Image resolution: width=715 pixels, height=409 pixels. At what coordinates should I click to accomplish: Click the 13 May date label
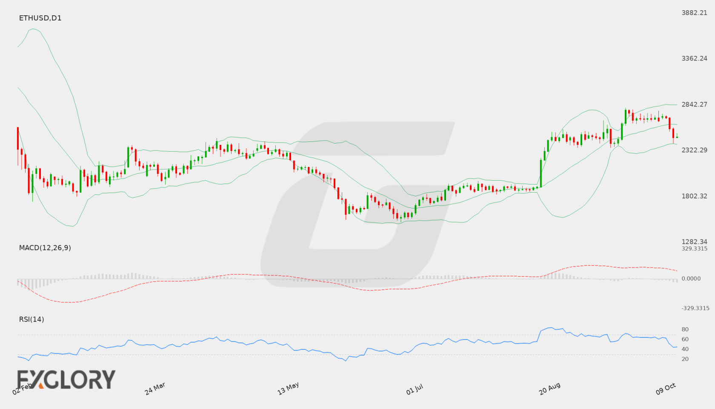[288, 389]
